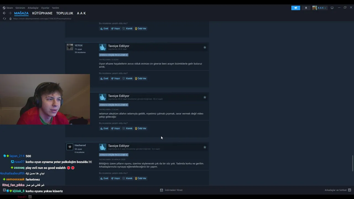Click star icon on YETOX review
This screenshot has width=354, height=199.
[205, 47]
